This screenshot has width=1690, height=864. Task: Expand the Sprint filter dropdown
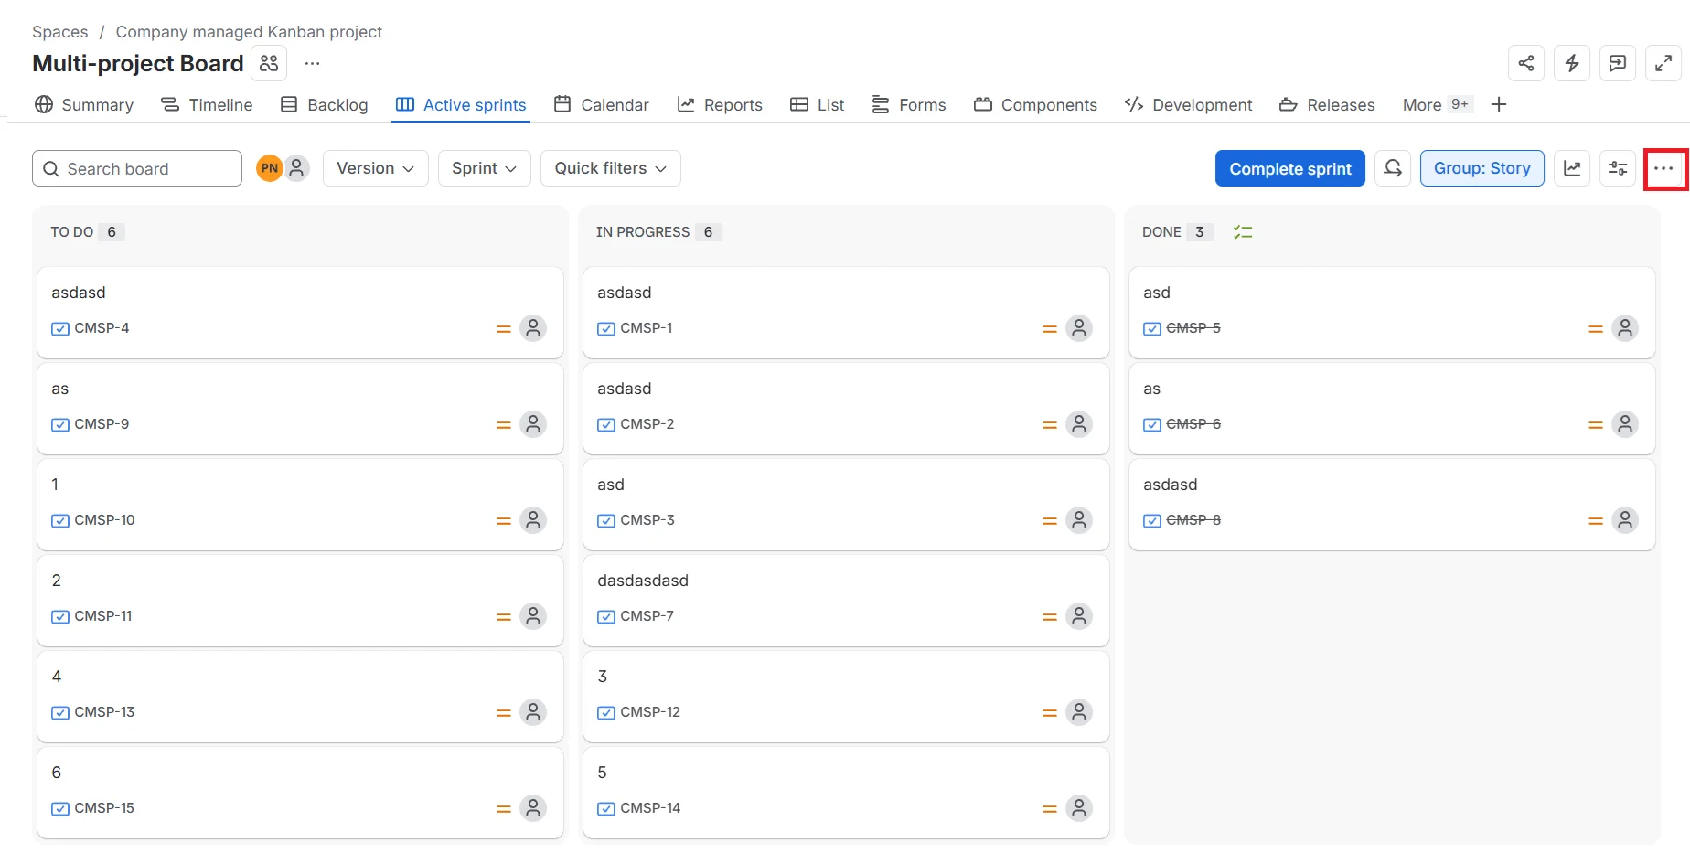[x=485, y=168]
